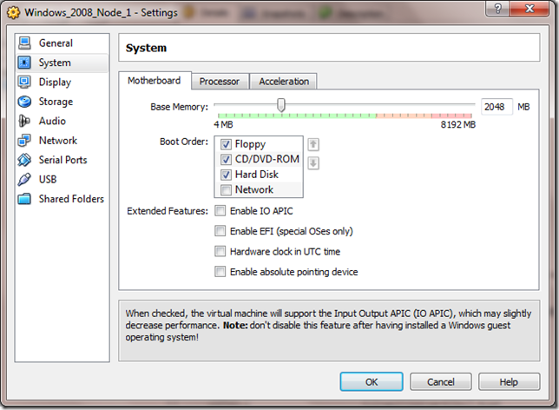Enable EFI (special OSes only) checkbox
This screenshot has height=410, width=559.
[220, 231]
